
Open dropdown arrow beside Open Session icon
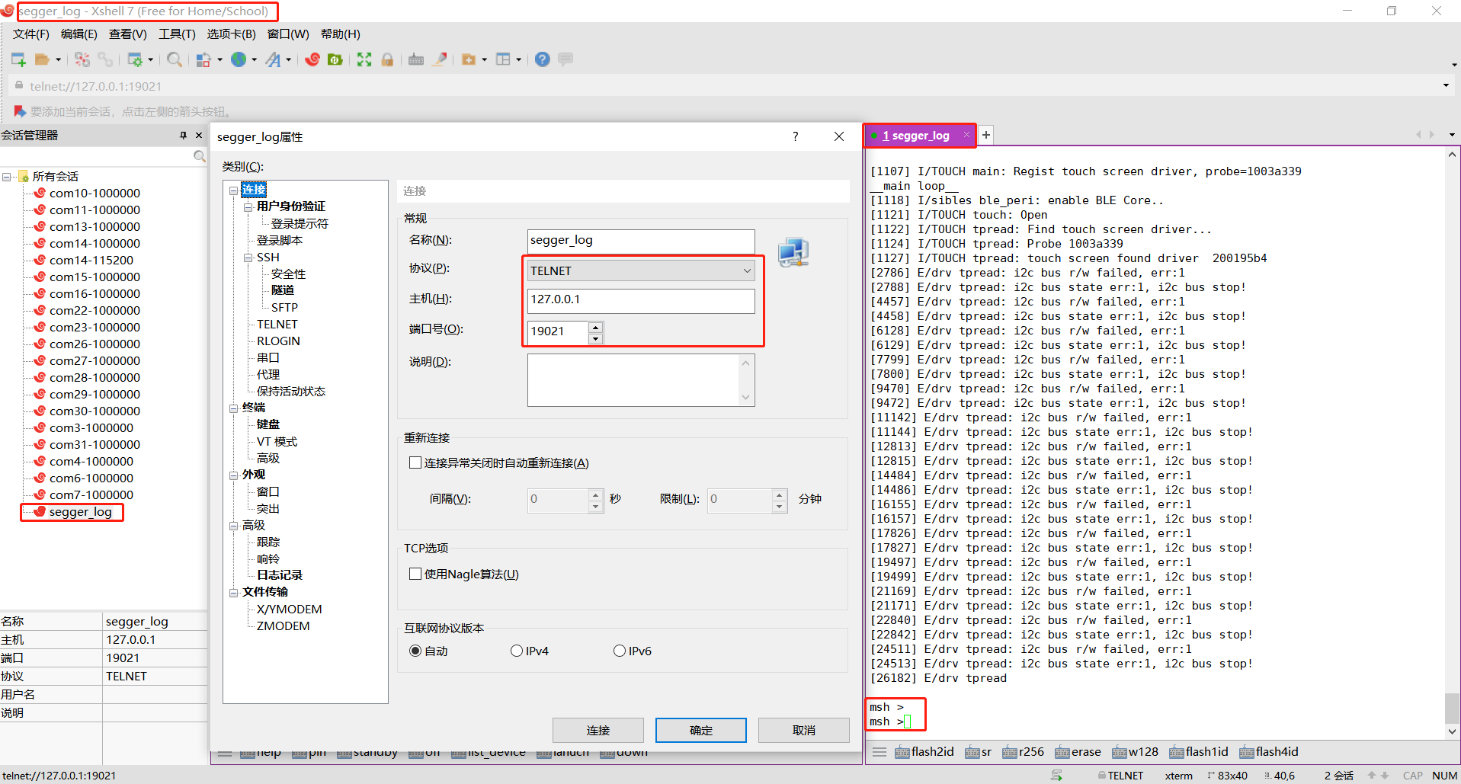pos(58,59)
